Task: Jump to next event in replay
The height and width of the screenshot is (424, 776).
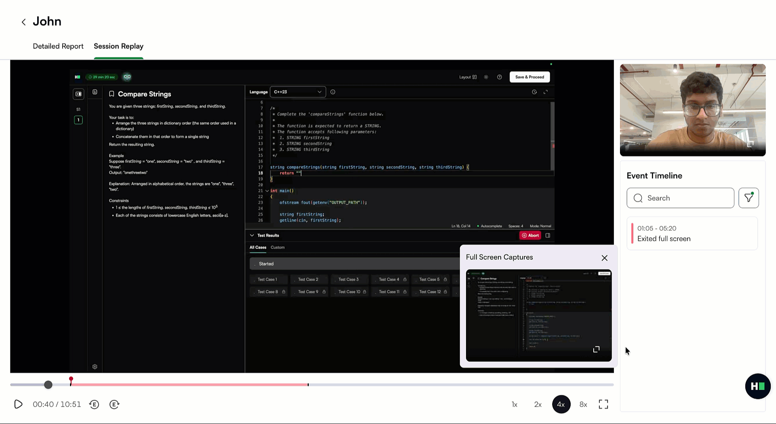Action: click(114, 404)
